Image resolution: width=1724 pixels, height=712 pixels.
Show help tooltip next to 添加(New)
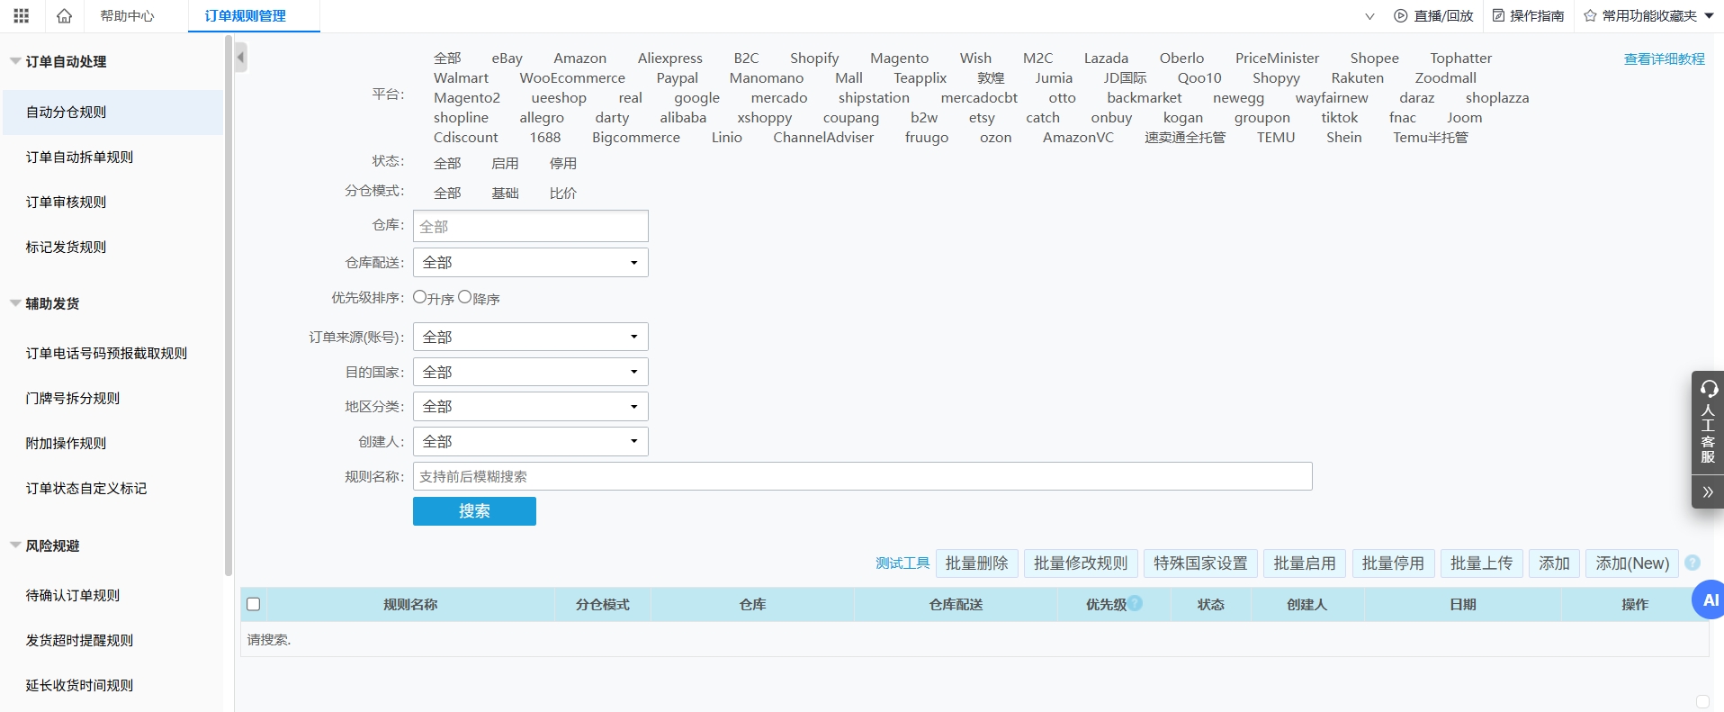click(x=1693, y=563)
